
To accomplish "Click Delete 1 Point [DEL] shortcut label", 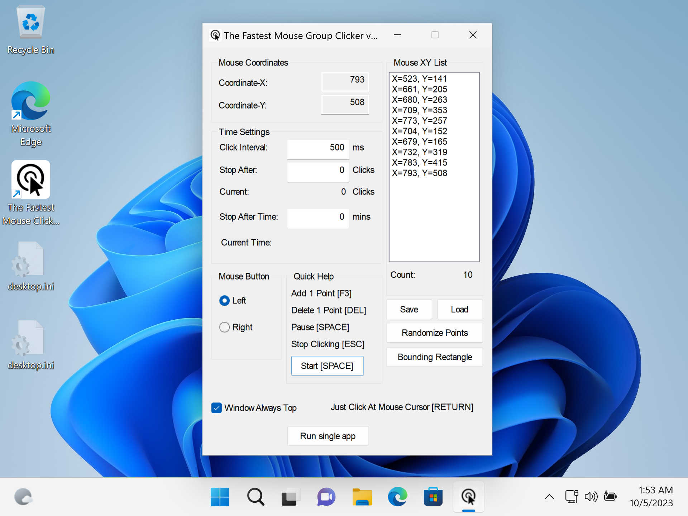I will 328,310.
